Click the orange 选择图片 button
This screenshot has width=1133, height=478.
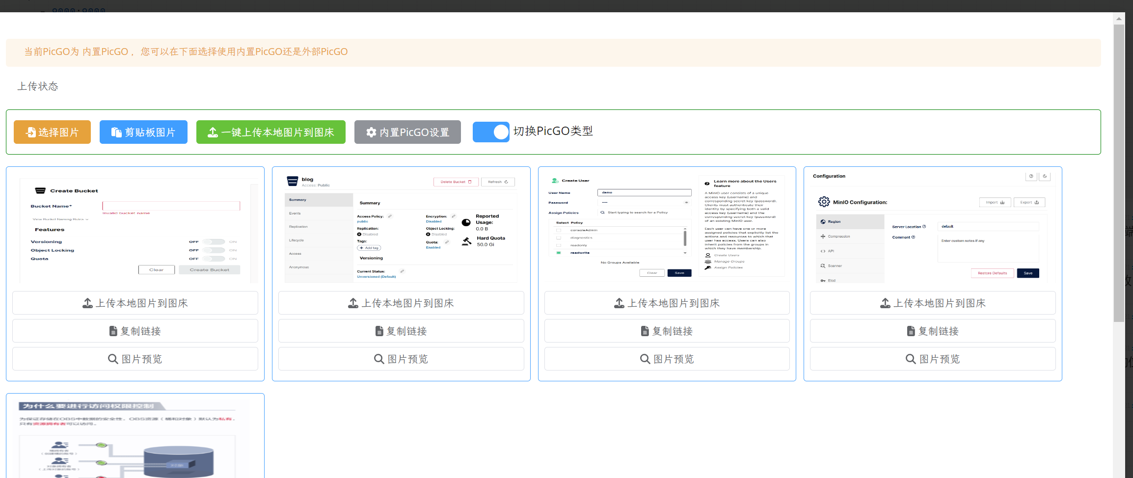pyautogui.click(x=52, y=132)
